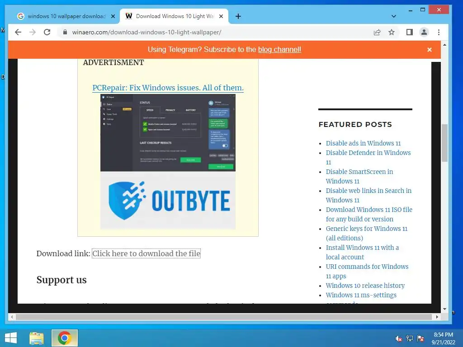The height and width of the screenshot is (347, 463).
Task: Open Disable Defender in Windows 11 post
Action: 369,157
